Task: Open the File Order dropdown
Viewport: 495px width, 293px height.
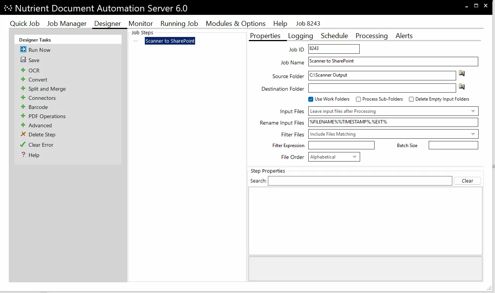Action: coord(334,157)
